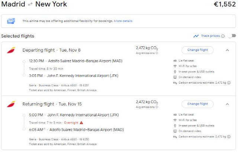Click returning flight Iberia airline logo

pyautogui.click(x=10, y=104)
